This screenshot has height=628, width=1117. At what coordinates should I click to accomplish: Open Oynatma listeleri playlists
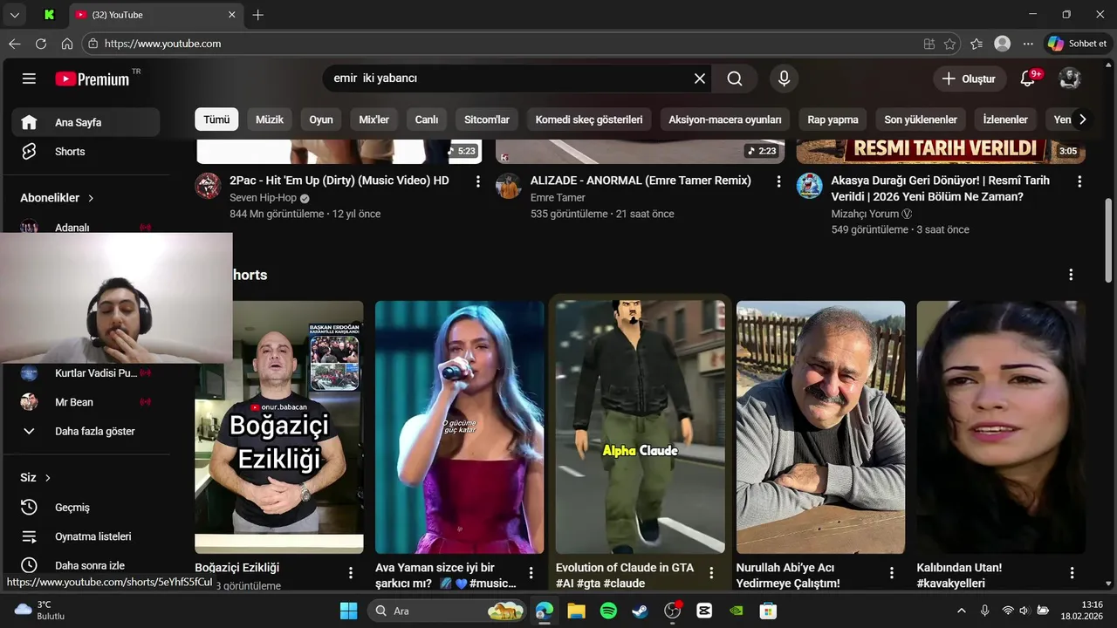86,536
